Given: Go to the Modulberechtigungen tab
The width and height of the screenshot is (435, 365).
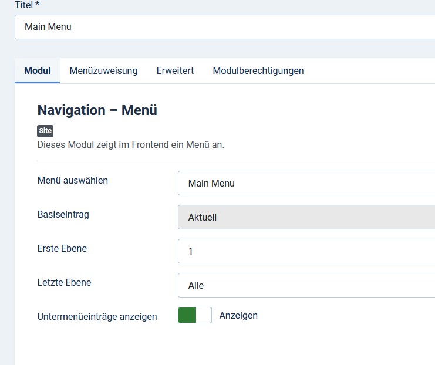Looking at the screenshot, I should [258, 71].
